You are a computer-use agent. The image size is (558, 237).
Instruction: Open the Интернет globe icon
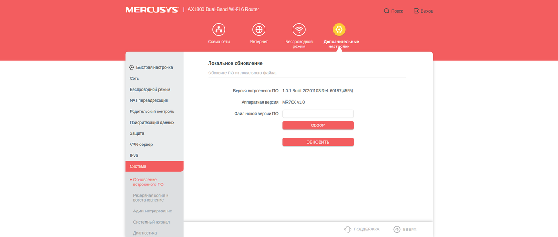pos(259,30)
